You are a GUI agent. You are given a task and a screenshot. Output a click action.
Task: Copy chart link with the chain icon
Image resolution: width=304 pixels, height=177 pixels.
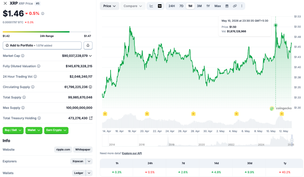[235, 6]
